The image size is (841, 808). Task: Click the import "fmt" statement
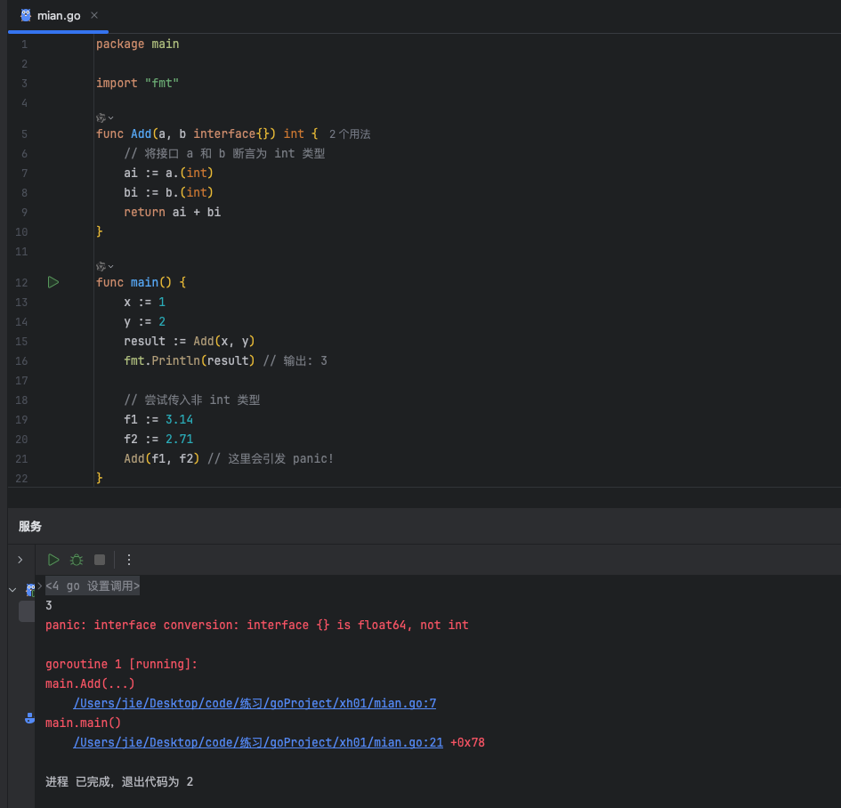(137, 83)
